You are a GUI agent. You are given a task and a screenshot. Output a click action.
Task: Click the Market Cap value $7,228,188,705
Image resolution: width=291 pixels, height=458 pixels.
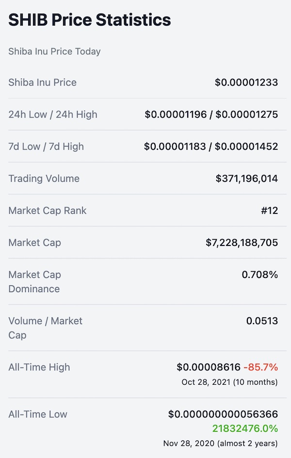pyautogui.click(x=242, y=243)
